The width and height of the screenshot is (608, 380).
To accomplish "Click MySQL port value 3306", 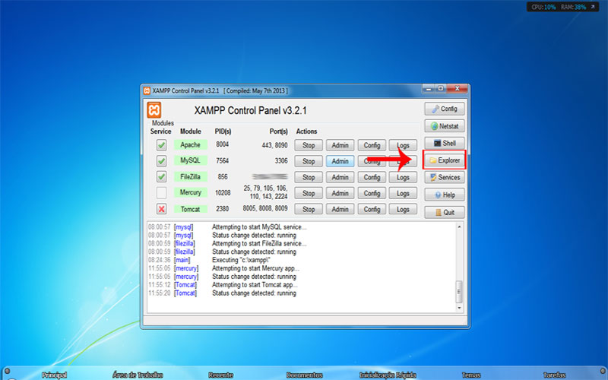I will click(x=281, y=160).
